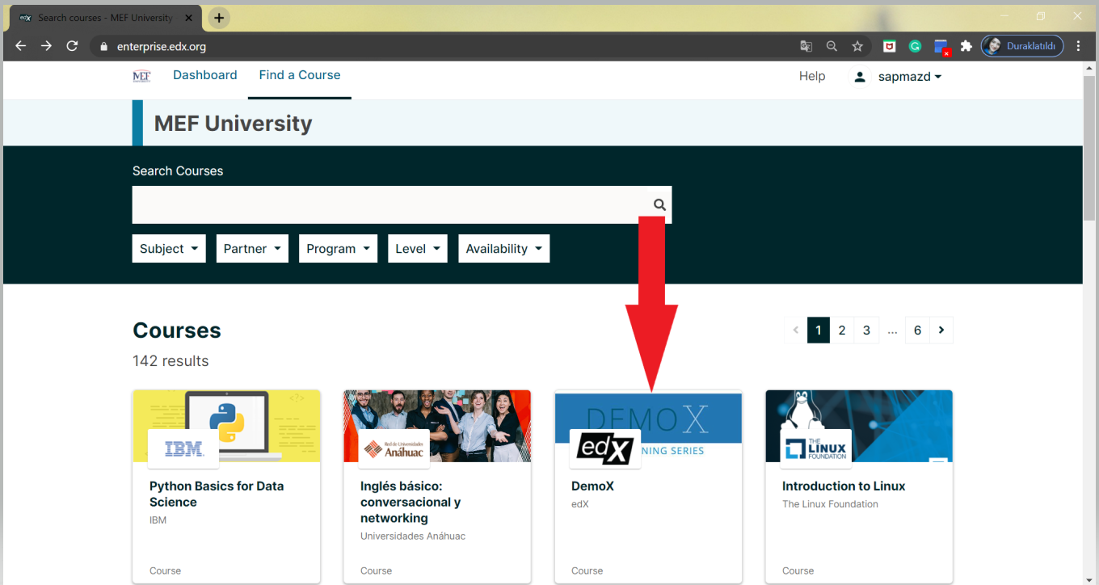Jump to results page 6
This screenshot has width=1099, height=585.
(x=917, y=330)
